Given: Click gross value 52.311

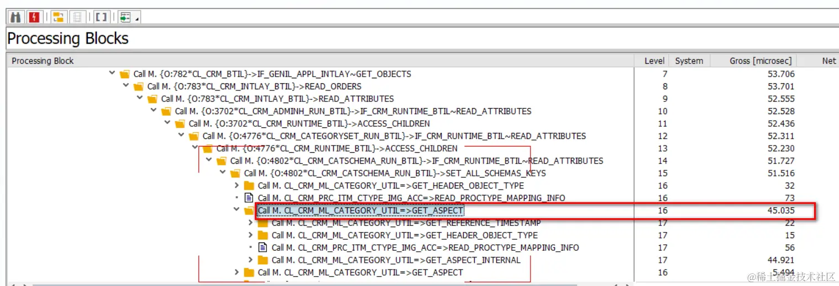Looking at the screenshot, I should pos(782,136).
